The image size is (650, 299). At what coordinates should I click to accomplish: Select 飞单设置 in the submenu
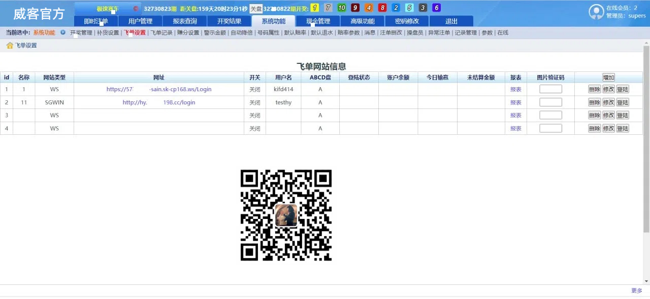[x=135, y=33]
